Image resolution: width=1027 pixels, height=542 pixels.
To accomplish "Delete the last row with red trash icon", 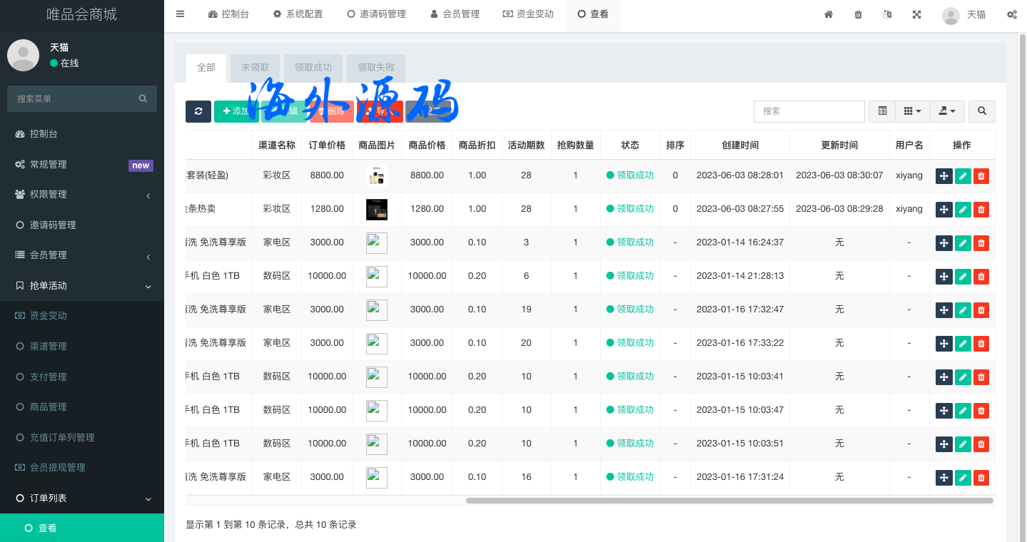I will [981, 477].
